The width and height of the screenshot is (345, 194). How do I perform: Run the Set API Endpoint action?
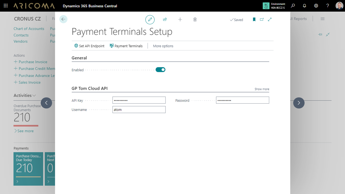(x=89, y=46)
